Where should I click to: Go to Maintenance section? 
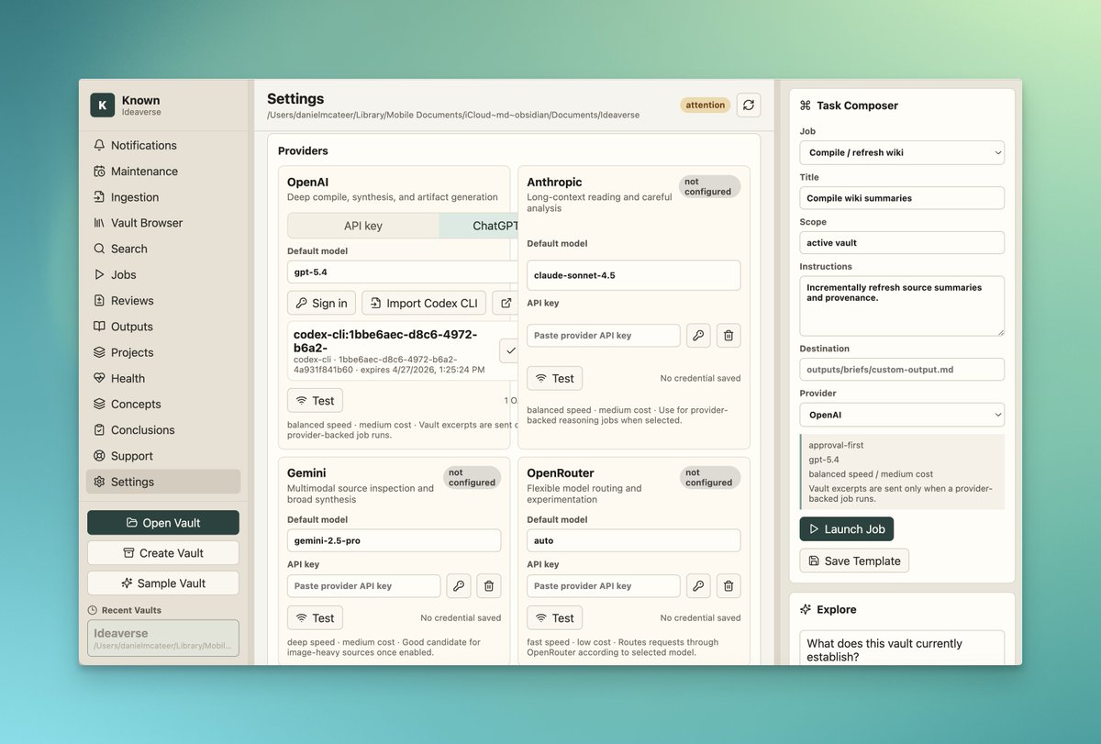(x=163, y=171)
